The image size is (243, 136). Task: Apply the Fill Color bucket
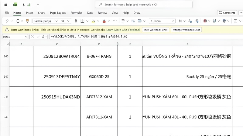pos(93,21)
